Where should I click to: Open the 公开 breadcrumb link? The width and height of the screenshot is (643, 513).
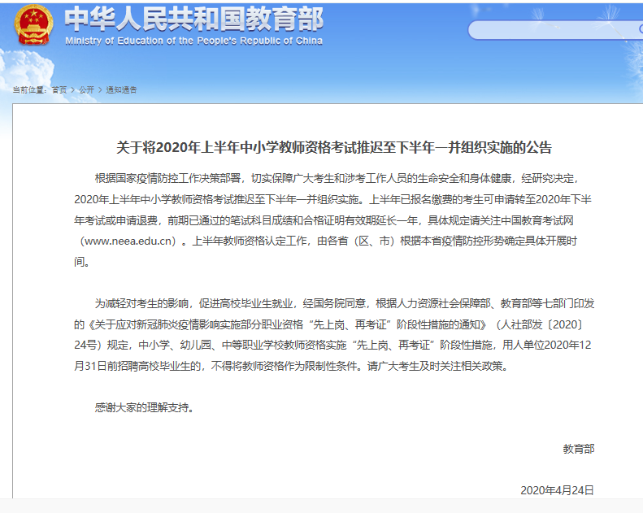[x=87, y=89]
